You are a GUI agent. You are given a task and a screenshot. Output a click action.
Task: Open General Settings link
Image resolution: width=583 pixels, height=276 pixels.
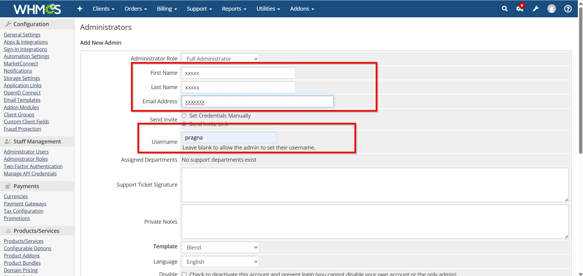pyautogui.click(x=22, y=35)
